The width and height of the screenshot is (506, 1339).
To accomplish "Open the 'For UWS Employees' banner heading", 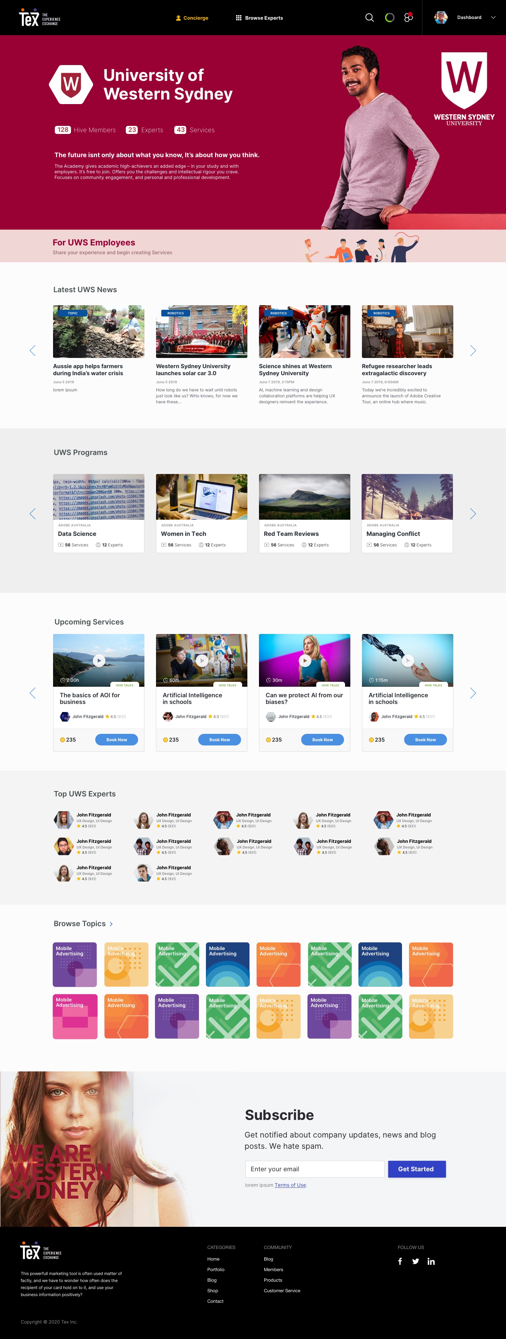I will [94, 242].
